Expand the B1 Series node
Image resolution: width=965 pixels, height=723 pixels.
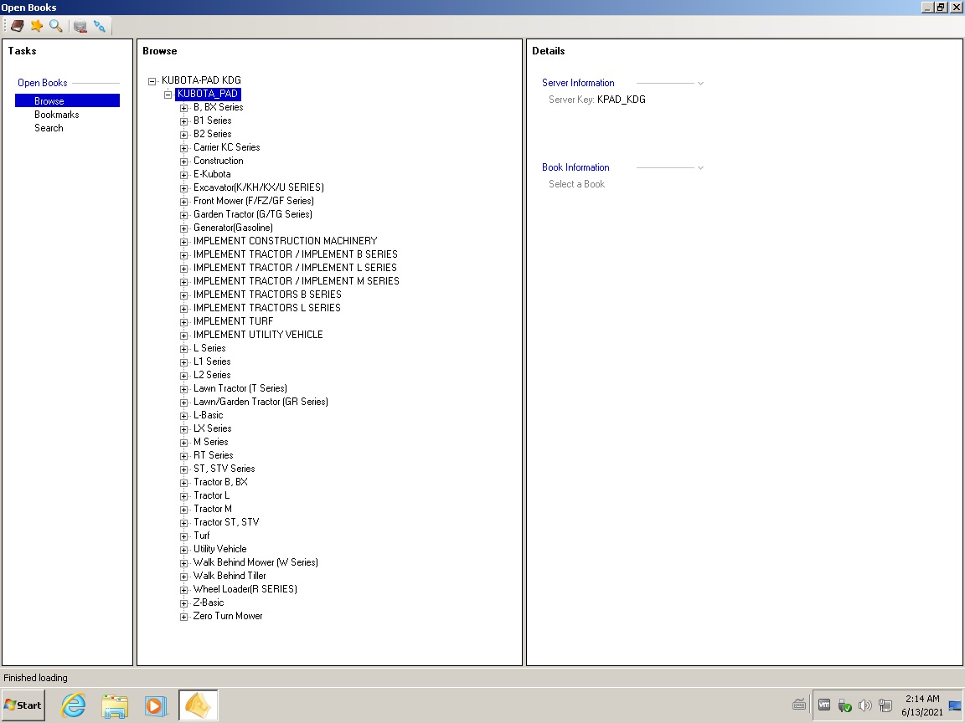tap(183, 121)
